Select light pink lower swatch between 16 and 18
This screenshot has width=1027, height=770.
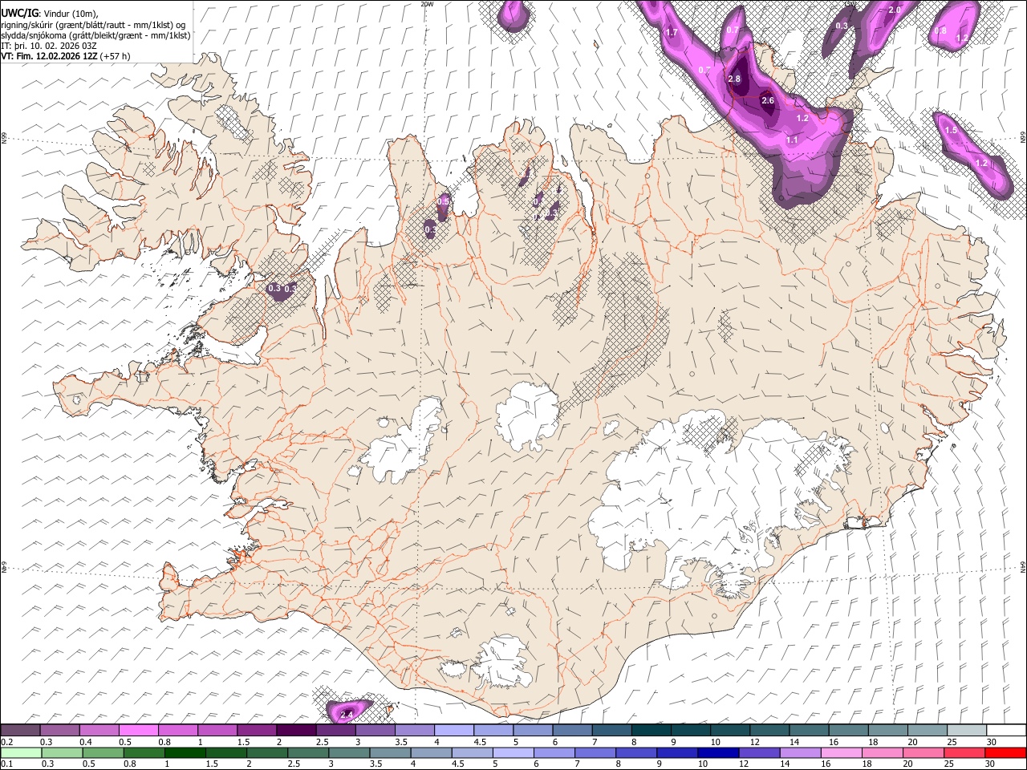(x=842, y=752)
